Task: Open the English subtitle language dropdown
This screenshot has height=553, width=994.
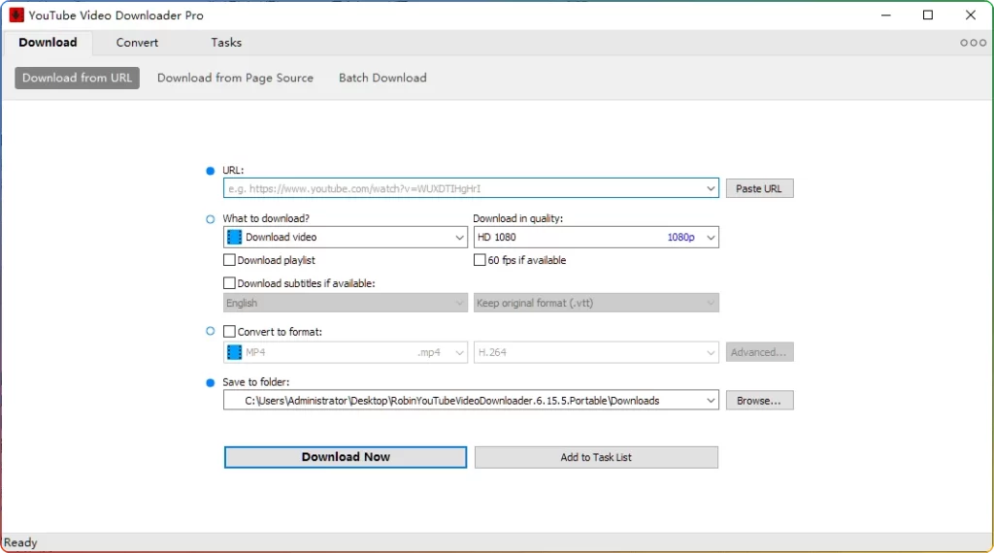Action: click(346, 303)
